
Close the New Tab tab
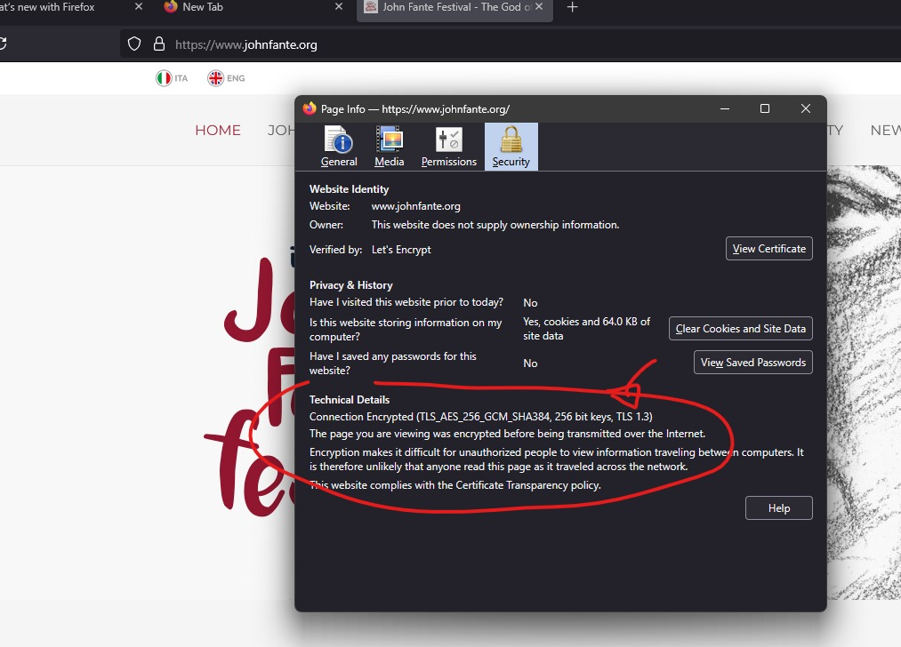(339, 7)
